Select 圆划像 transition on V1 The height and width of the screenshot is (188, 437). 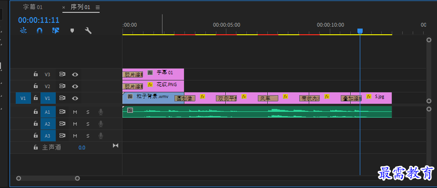[x=185, y=99]
